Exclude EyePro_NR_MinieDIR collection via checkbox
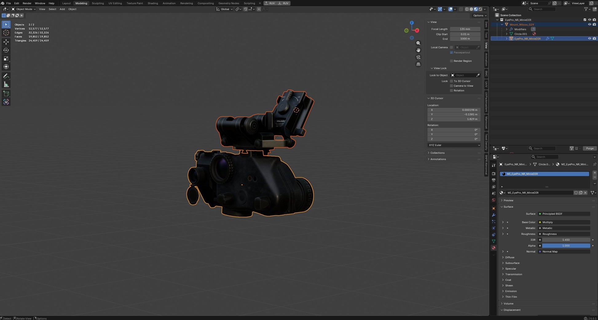598x320 pixels. (585, 20)
